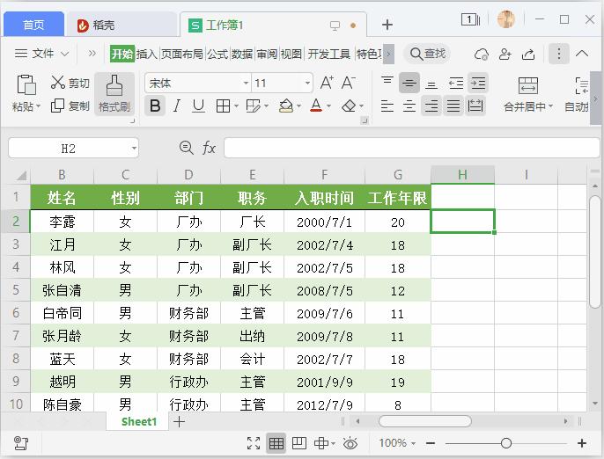Click the auto wrap text button
604x459 pixels.
(578, 94)
